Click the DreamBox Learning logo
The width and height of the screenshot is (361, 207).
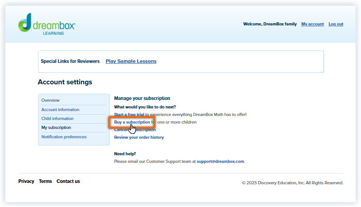point(47,24)
